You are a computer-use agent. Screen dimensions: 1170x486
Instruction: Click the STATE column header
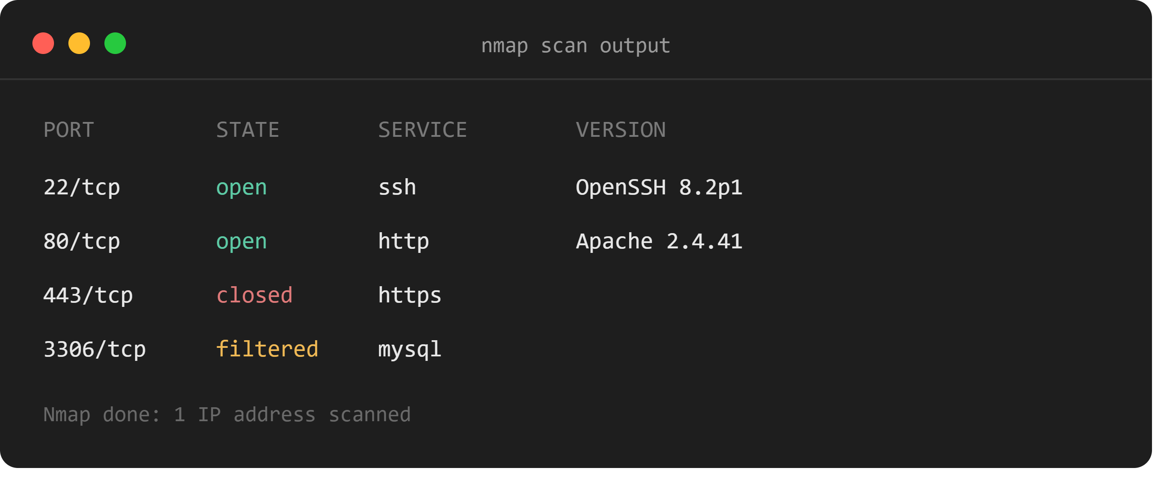click(x=247, y=130)
